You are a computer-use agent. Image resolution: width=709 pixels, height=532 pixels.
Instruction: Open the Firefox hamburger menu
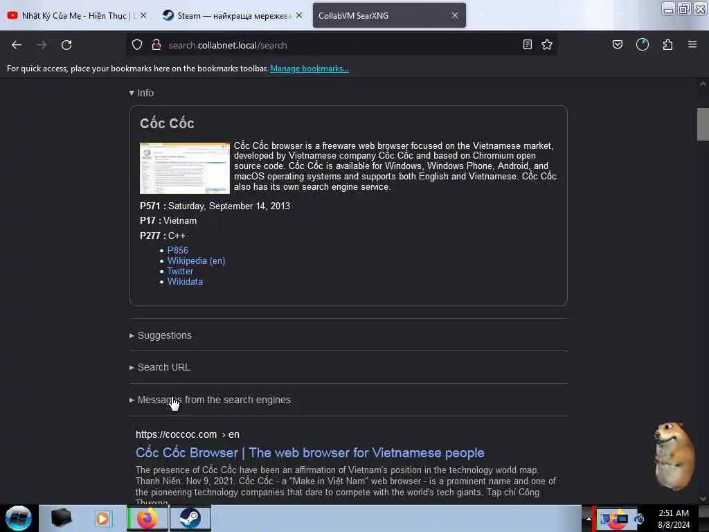click(692, 44)
